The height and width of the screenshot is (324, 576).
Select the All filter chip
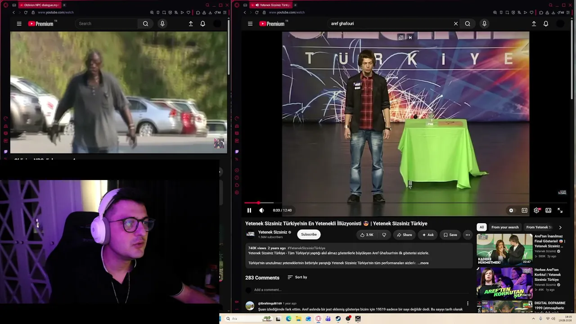click(481, 227)
